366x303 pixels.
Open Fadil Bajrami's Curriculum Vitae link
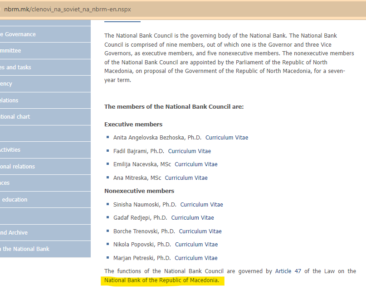tap(190, 151)
